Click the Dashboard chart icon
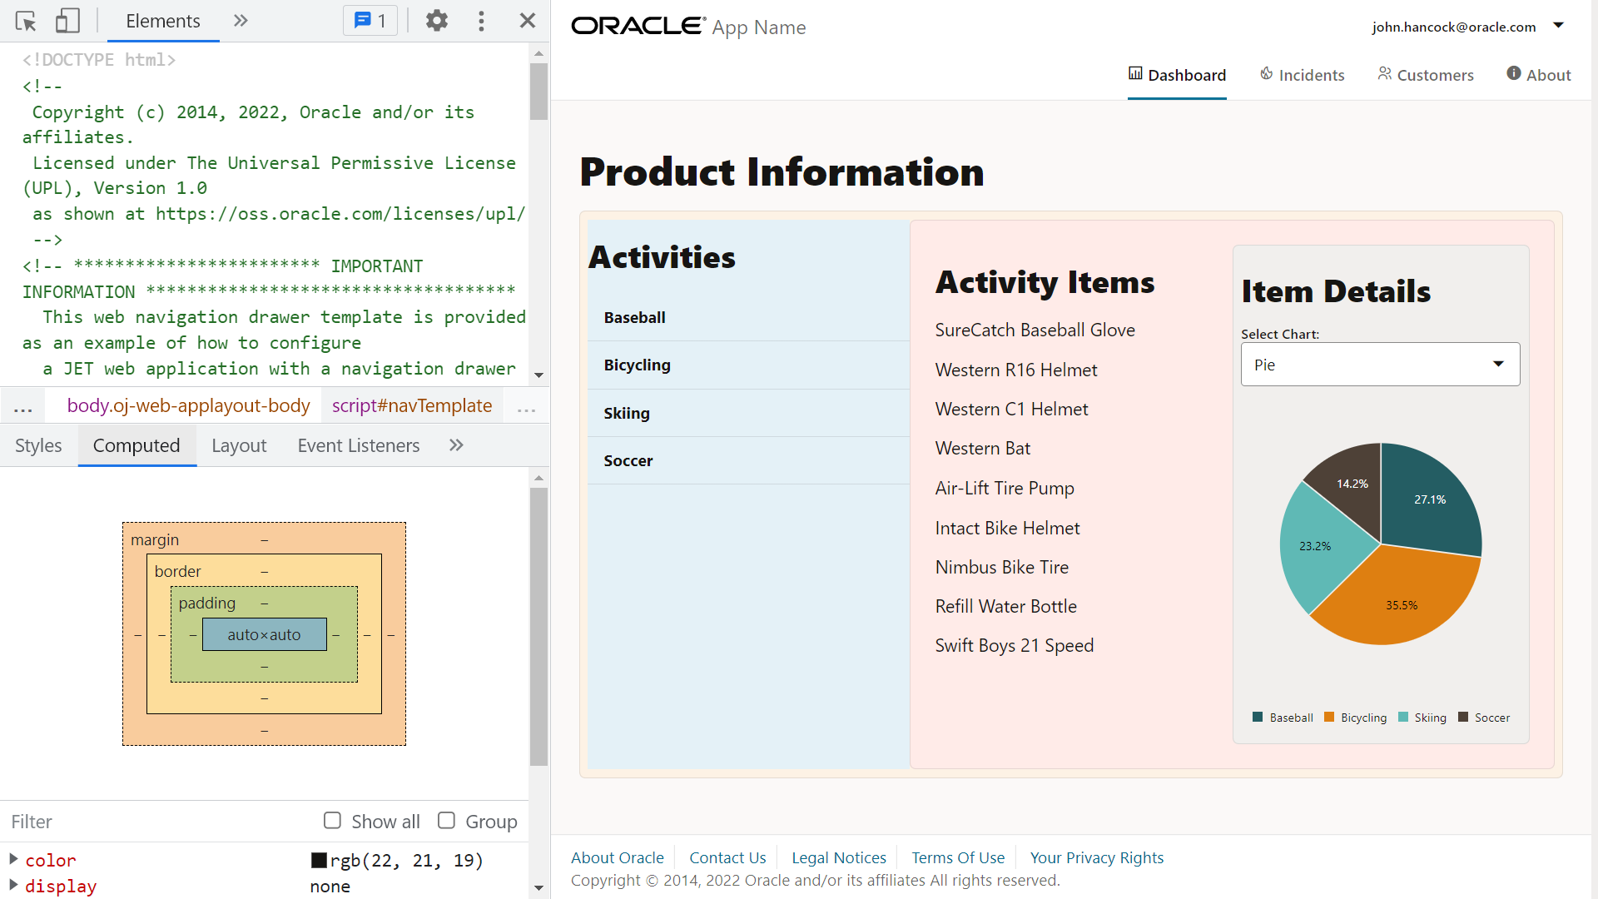Screen dimensions: 1598x899 (1135, 73)
